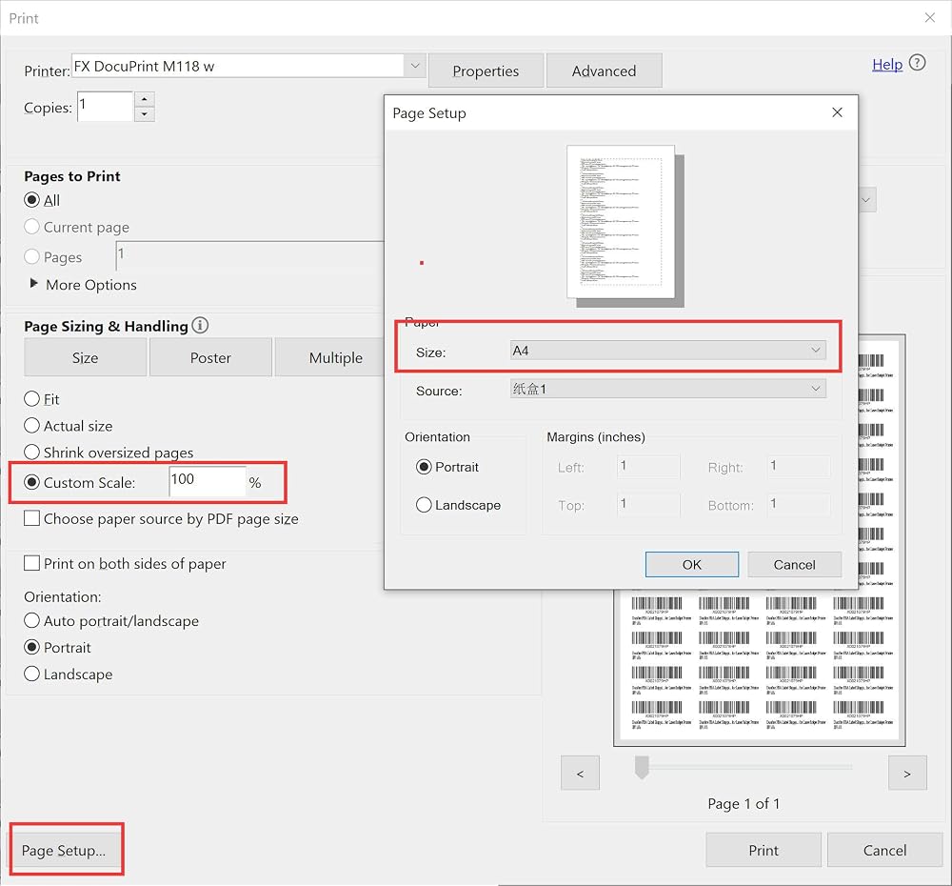Screen dimensions: 952x886
Task: Decrease copies with the down arrow
Action: (x=144, y=113)
